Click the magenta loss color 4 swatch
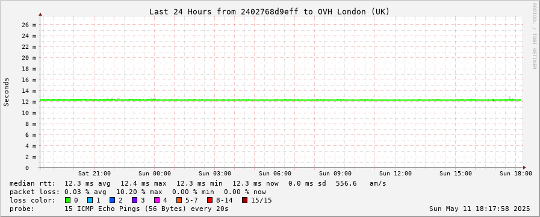The width and height of the screenshot is (540, 217). coord(157,200)
